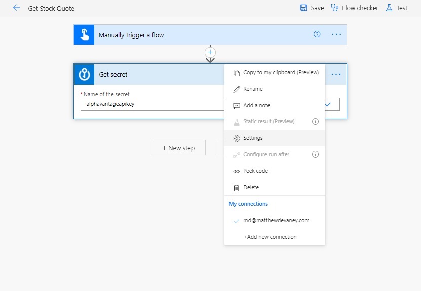Click the Get secret key vault icon
The width and height of the screenshot is (421, 291).
[84, 74]
